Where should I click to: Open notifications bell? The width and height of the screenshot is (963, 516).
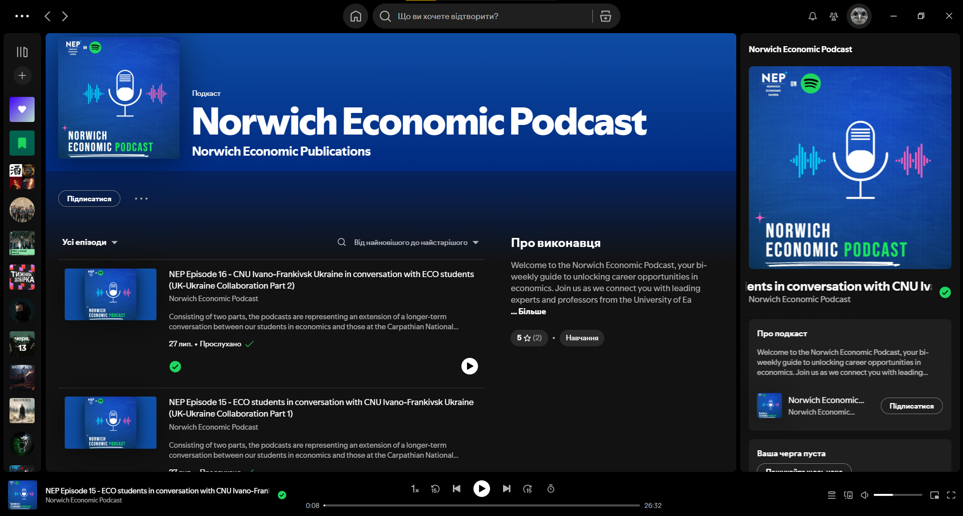813,16
